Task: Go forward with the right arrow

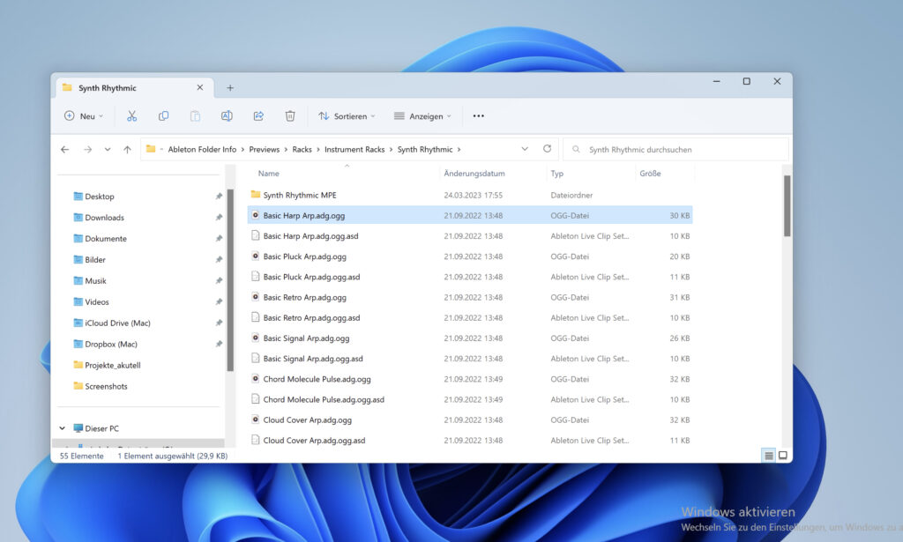Action: (87, 150)
